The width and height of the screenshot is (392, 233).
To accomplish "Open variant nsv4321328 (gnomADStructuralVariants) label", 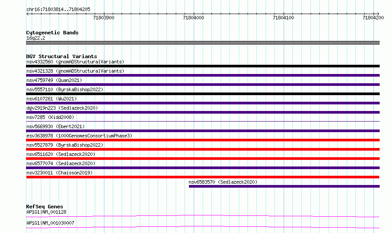I will click(75, 71).
